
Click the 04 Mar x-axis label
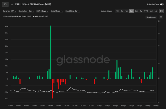pyautogui.click(x=51, y=105)
